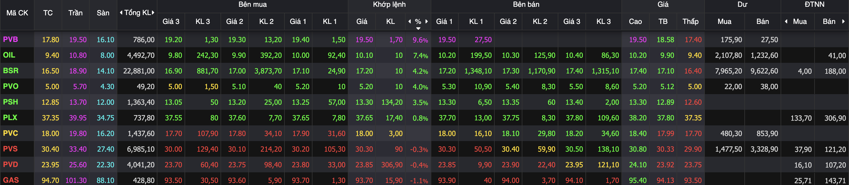Screen dimensions: 849x185
Task: Click PVD percent change -0.4%
Action: point(419,165)
